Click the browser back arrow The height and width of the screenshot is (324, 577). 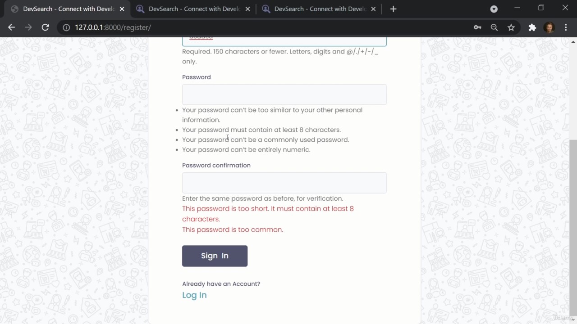tap(12, 27)
